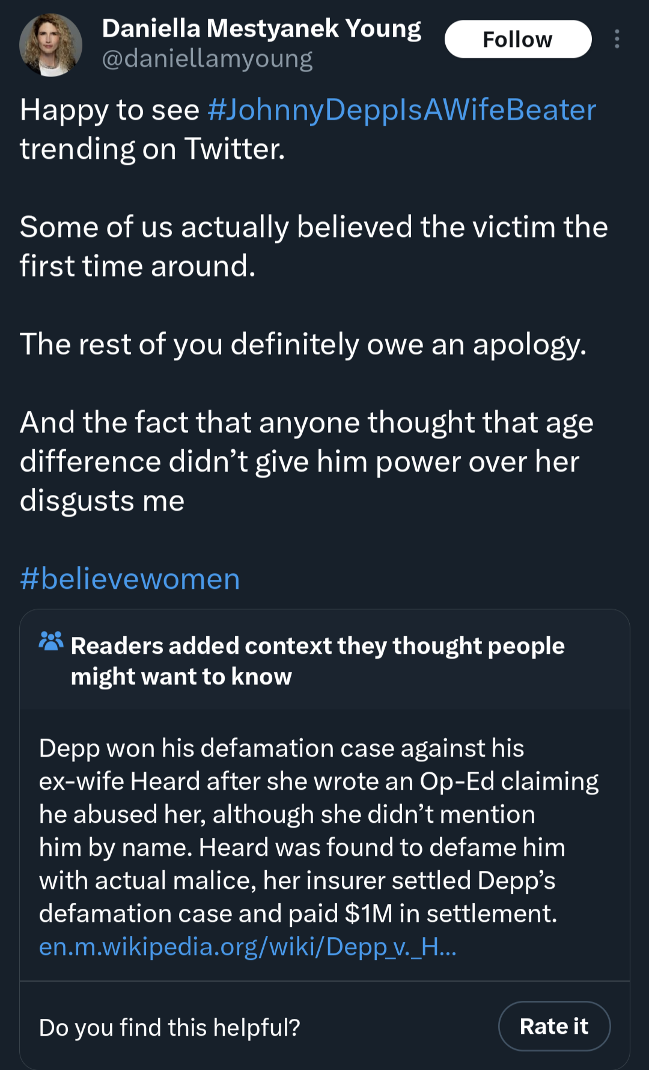649x1070 pixels.
Task: Click the display name Daniella Mestyanek Young
Action: click(261, 29)
